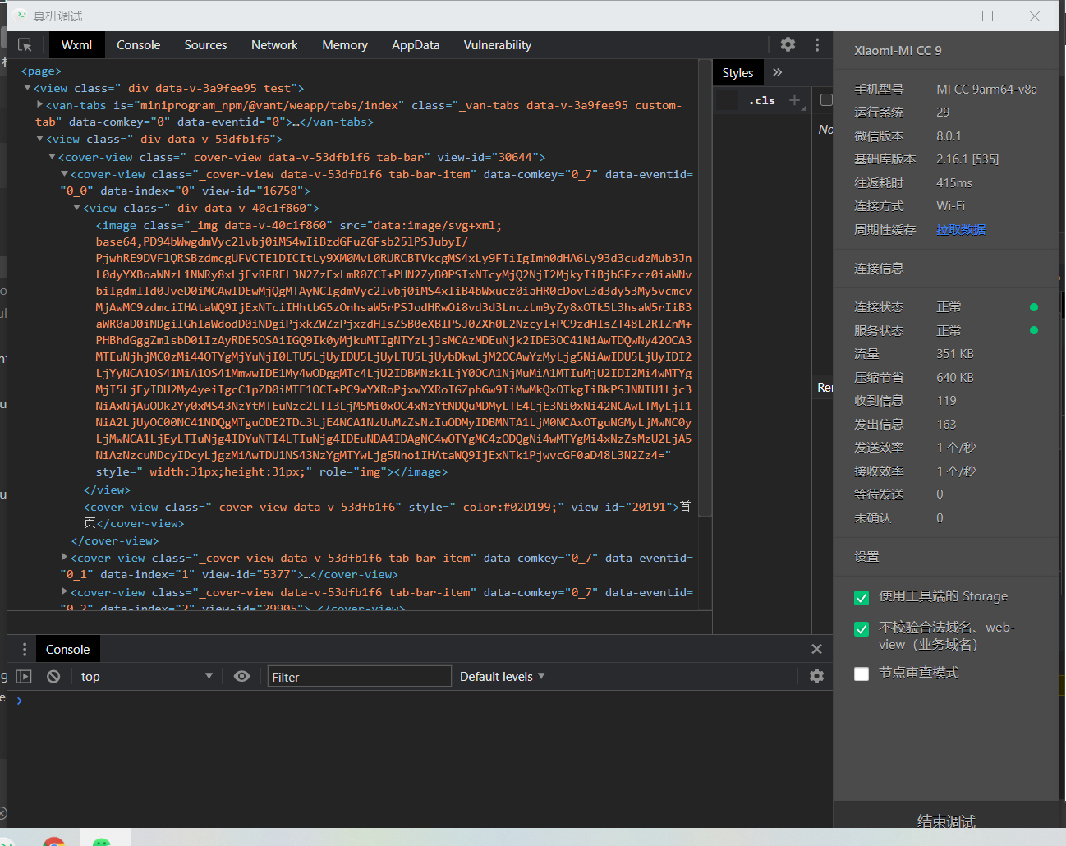Toggle the .cls element classes button
The height and width of the screenshot is (846, 1066).
[x=762, y=100]
